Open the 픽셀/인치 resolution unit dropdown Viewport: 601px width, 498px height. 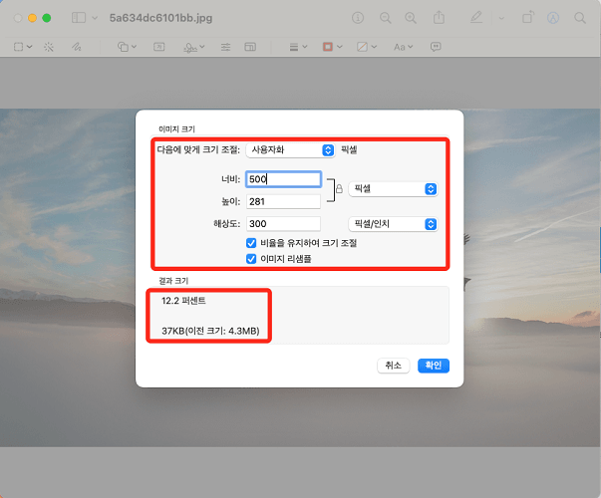[393, 224]
